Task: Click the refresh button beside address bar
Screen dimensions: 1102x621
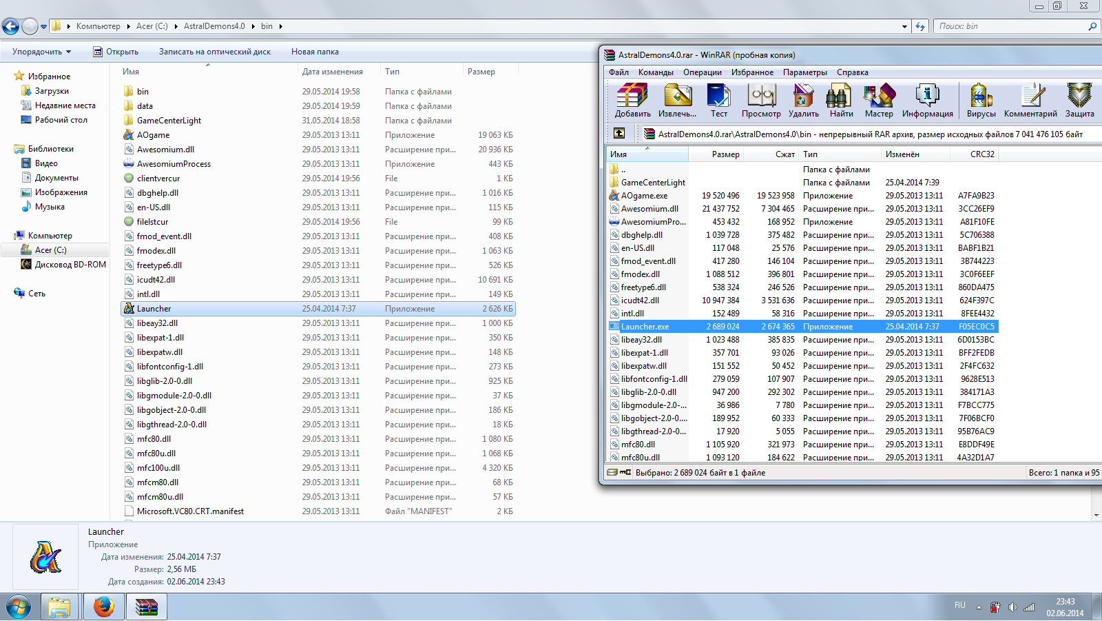Action: pos(921,26)
